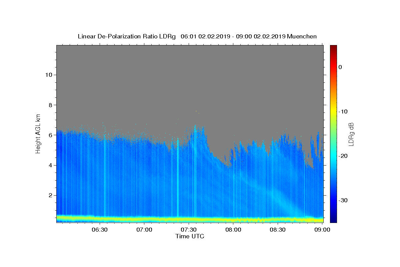Click the colorbar label '-10'
Screen dimensions: 400x267
343,111
